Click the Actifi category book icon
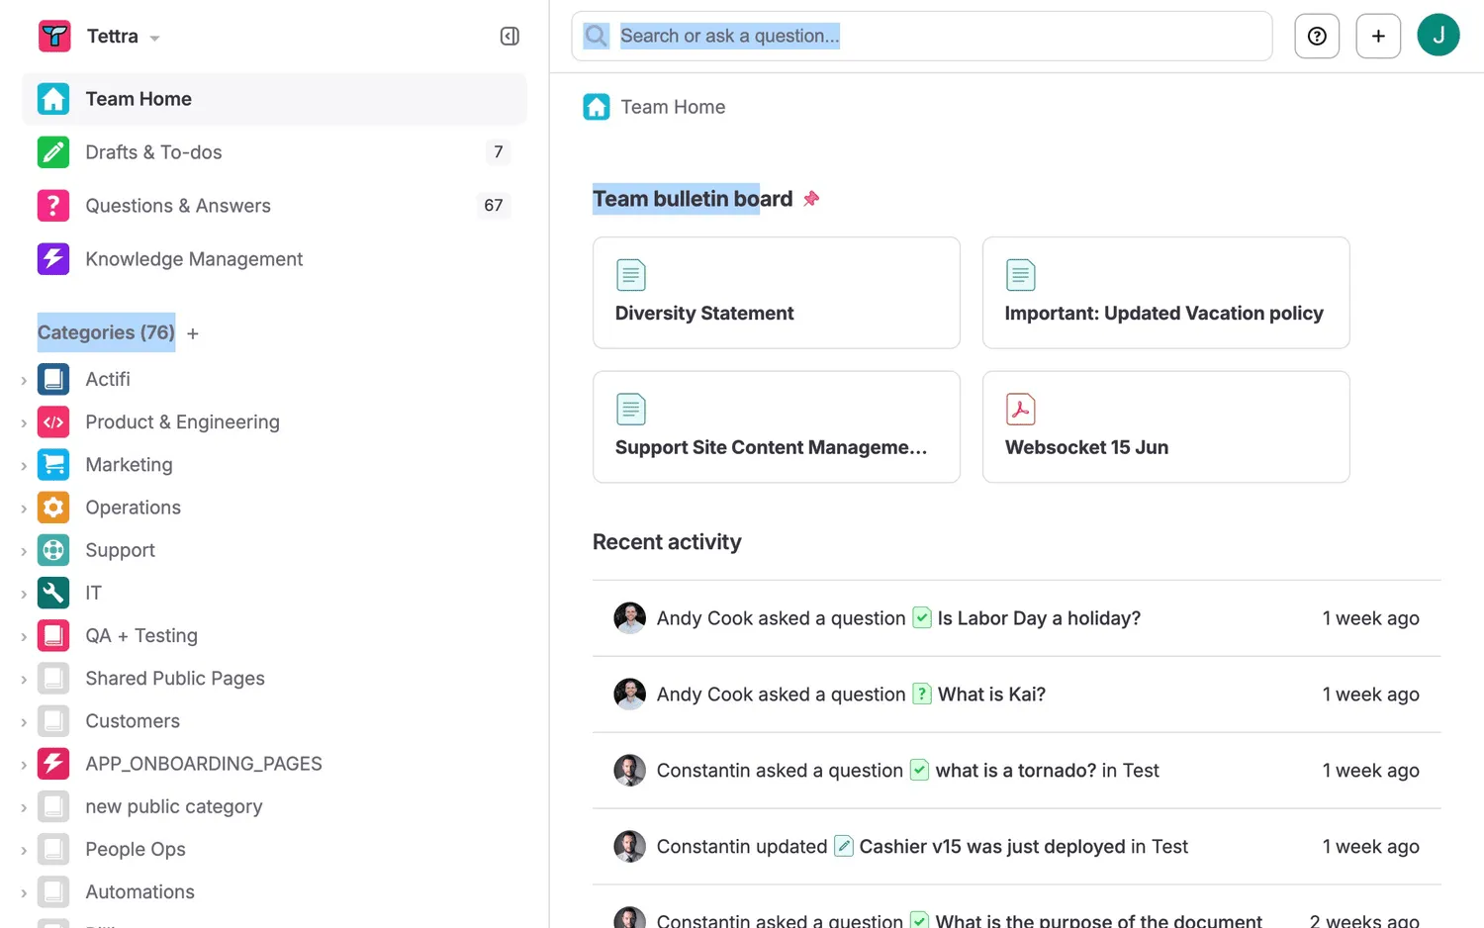This screenshot has height=928, width=1484. (x=53, y=379)
